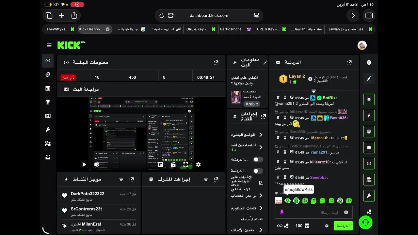Open the leaderboard podium icon in left sidebar
This screenshot has width=418, height=235.
coord(48,157)
